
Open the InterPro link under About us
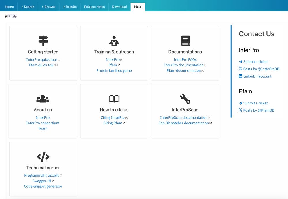43,117
